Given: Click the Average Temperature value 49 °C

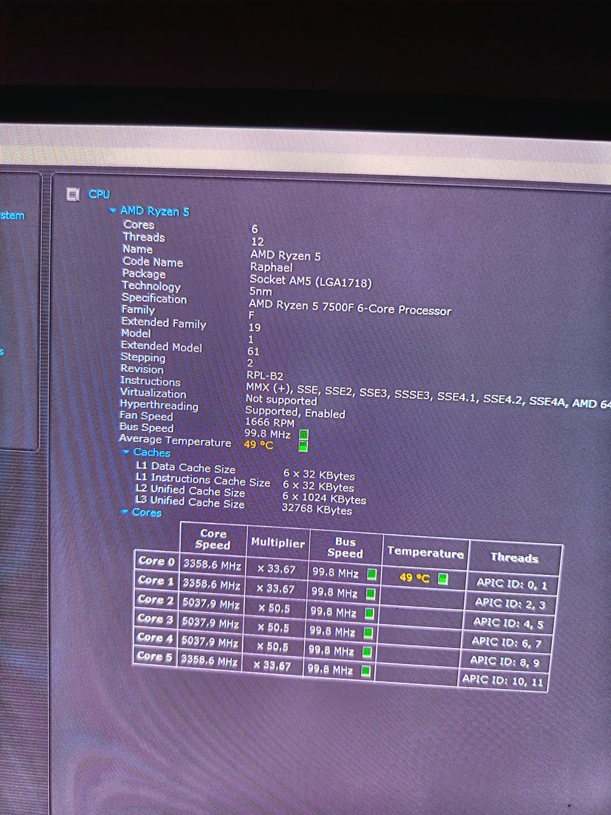Looking at the screenshot, I should [258, 445].
